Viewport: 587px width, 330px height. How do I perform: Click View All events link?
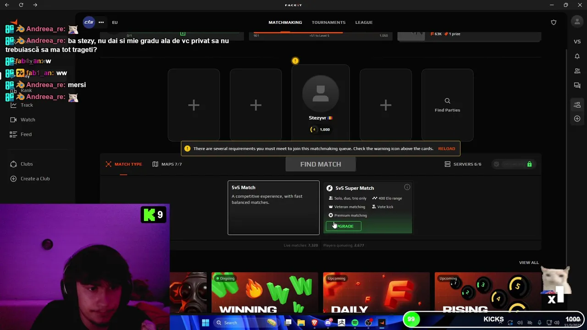click(529, 263)
